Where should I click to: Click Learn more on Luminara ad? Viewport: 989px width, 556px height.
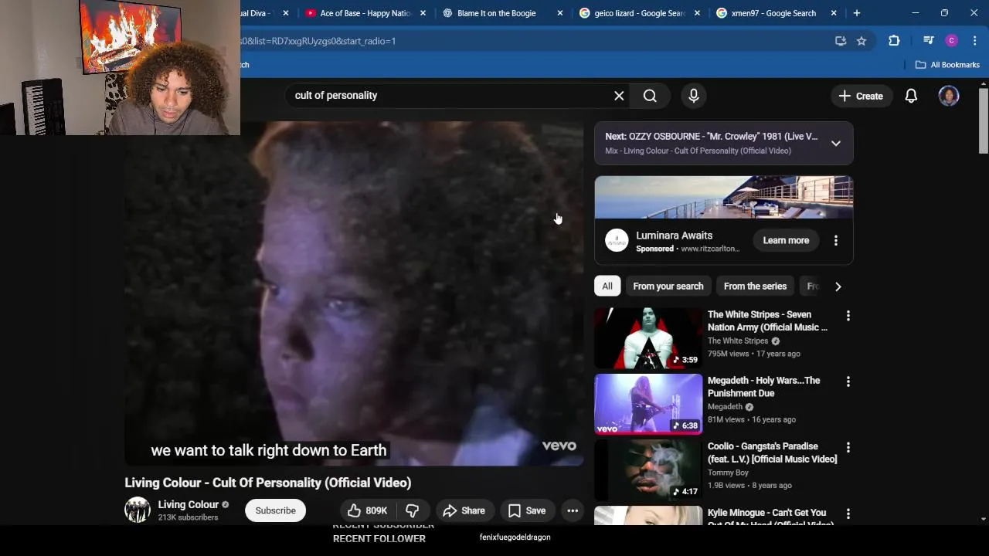coord(786,240)
